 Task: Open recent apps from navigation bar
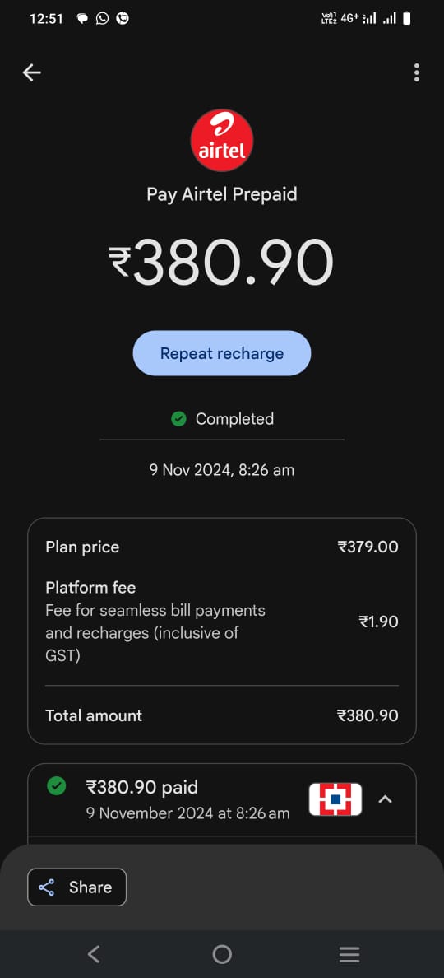click(349, 953)
